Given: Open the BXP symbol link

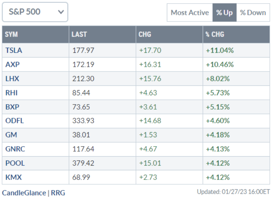Looking at the screenshot, I should click(x=11, y=107).
